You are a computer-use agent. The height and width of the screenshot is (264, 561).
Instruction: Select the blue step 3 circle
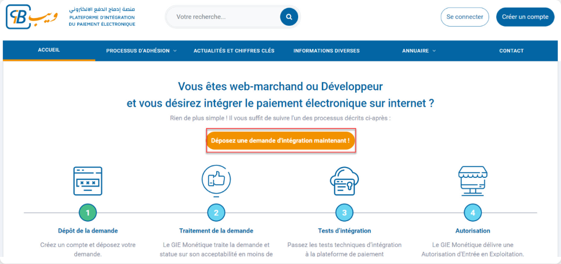(344, 213)
